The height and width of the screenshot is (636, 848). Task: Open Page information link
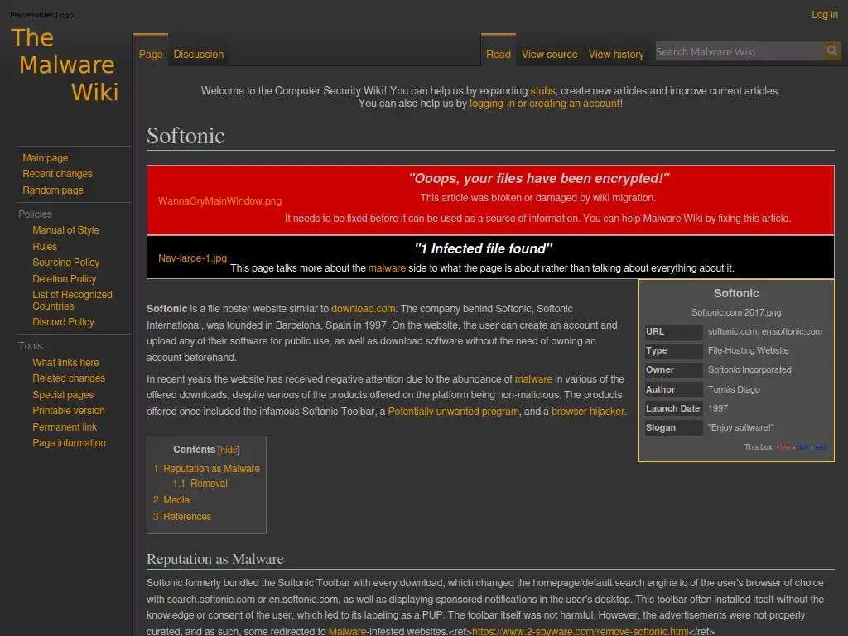tap(69, 443)
